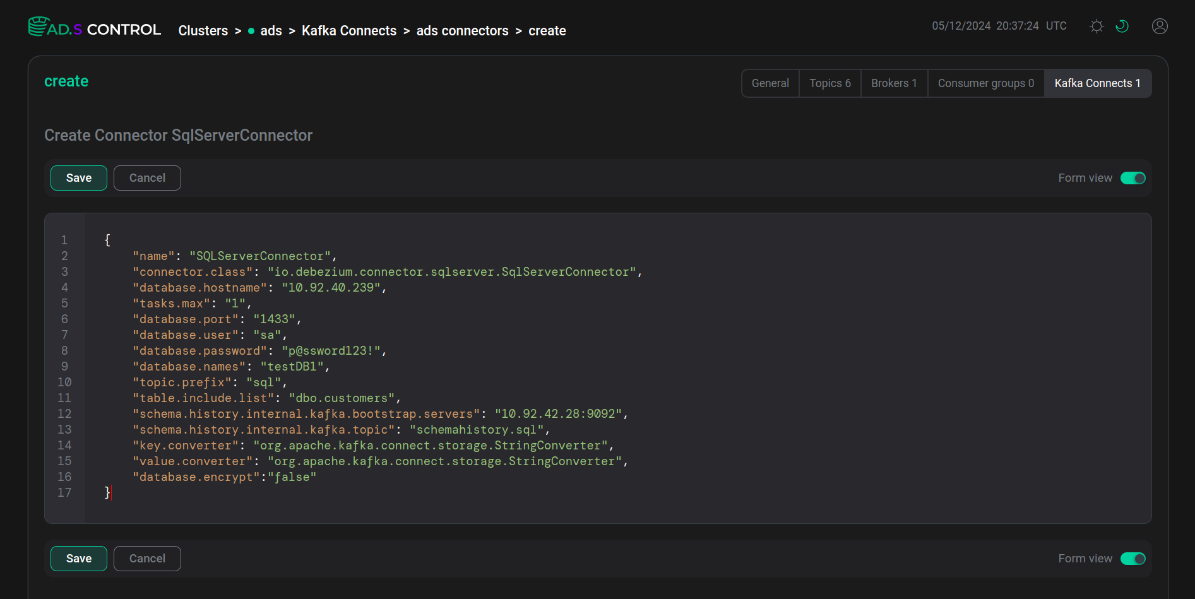Click the "database.names" value testDB1
The height and width of the screenshot is (599, 1195).
pyautogui.click(x=292, y=367)
